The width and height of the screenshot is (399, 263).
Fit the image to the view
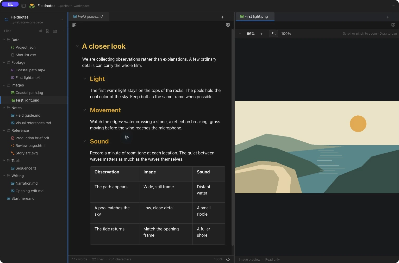coord(273,34)
